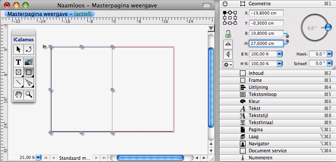This screenshot has height=162, width=336.
Task: Open the B % dropdown arrow
Action: pos(280,54)
